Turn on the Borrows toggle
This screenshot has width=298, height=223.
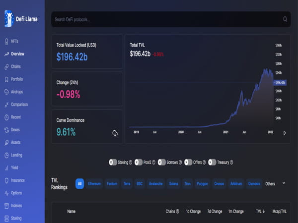point(162,163)
